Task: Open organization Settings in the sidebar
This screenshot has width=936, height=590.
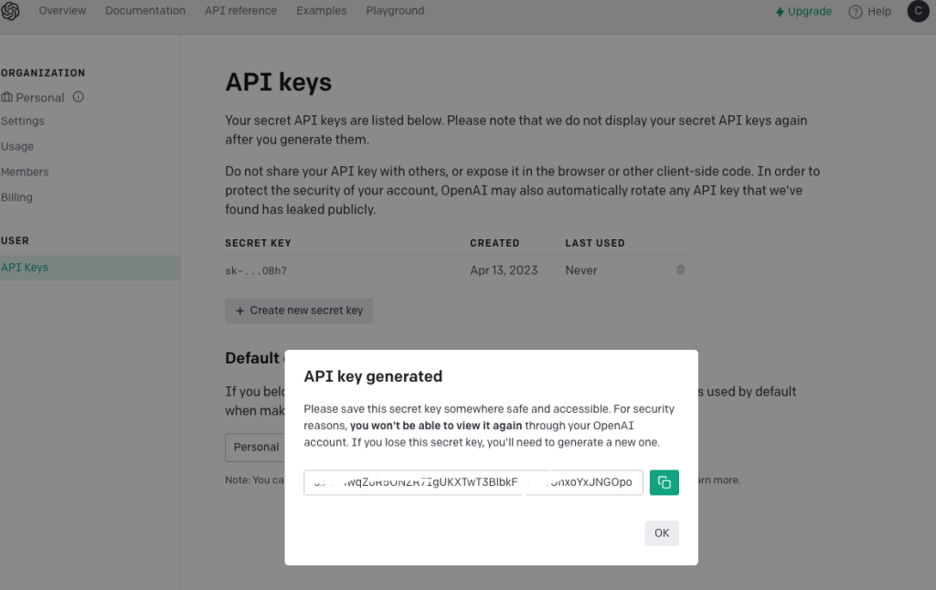Action: (x=23, y=121)
